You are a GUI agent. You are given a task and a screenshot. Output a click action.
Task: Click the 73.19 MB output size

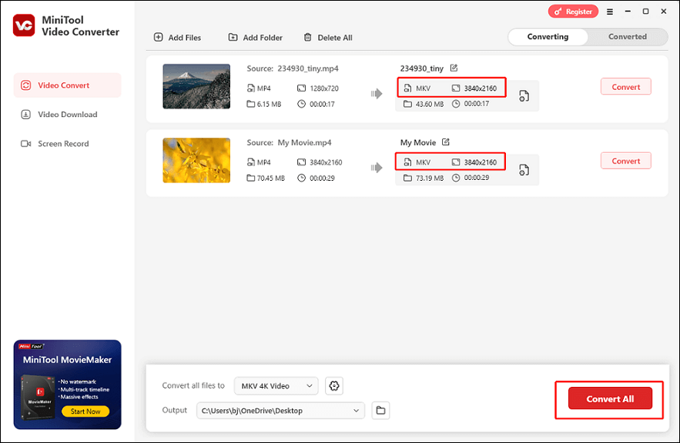(424, 178)
